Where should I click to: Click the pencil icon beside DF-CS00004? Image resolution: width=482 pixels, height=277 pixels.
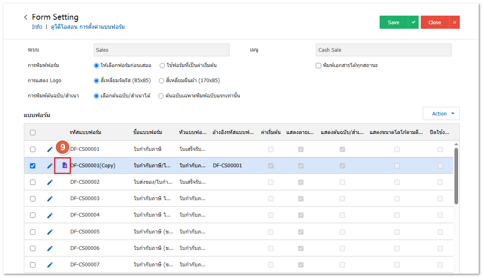click(50, 215)
